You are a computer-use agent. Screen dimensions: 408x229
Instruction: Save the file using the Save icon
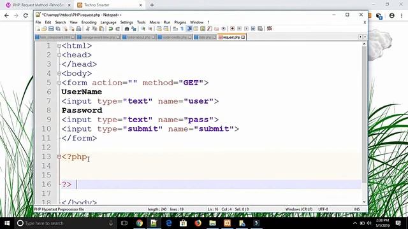(x=51, y=29)
